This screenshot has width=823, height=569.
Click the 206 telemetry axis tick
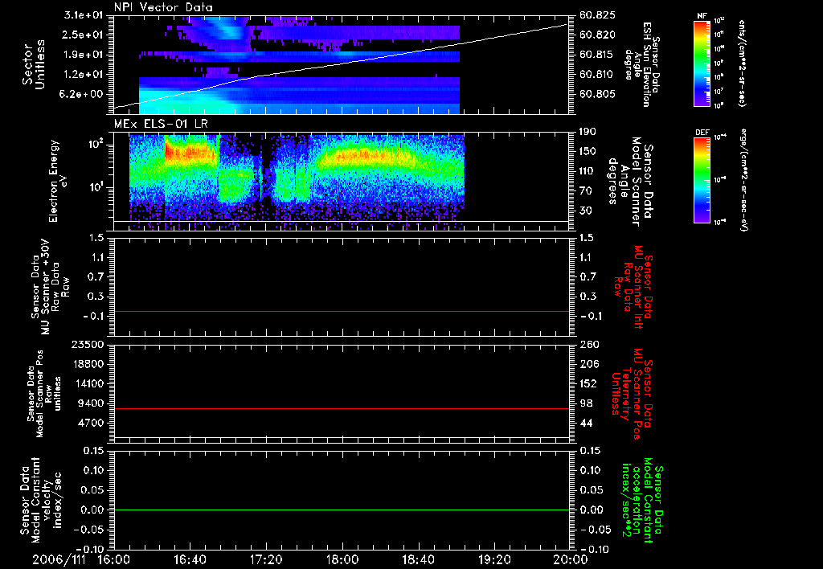coord(588,364)
